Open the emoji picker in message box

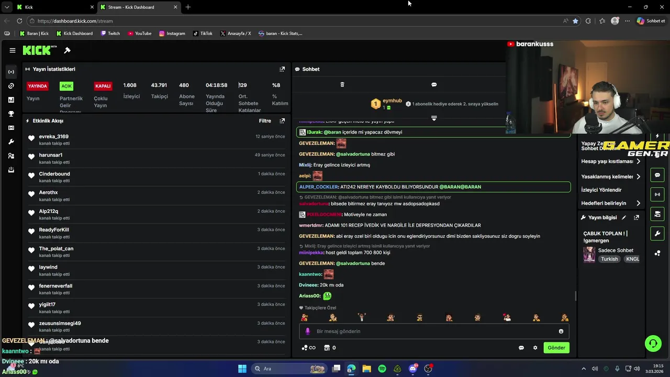pos(561,331)
